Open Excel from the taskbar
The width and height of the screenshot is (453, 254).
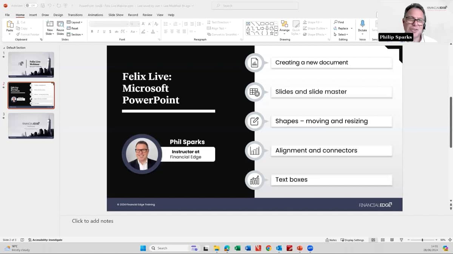237,248
